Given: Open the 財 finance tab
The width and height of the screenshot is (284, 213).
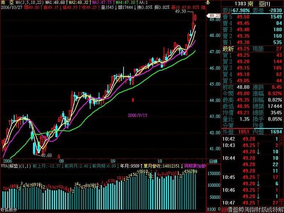Looking at the screenshot, I should coord(258,210).
